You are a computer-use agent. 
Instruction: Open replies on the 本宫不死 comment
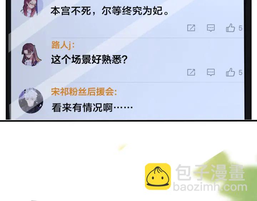click(211, 28)
